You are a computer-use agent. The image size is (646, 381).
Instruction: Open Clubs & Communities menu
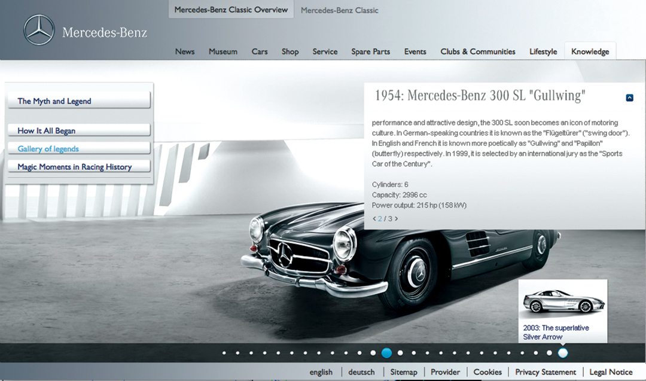point(478,51)
